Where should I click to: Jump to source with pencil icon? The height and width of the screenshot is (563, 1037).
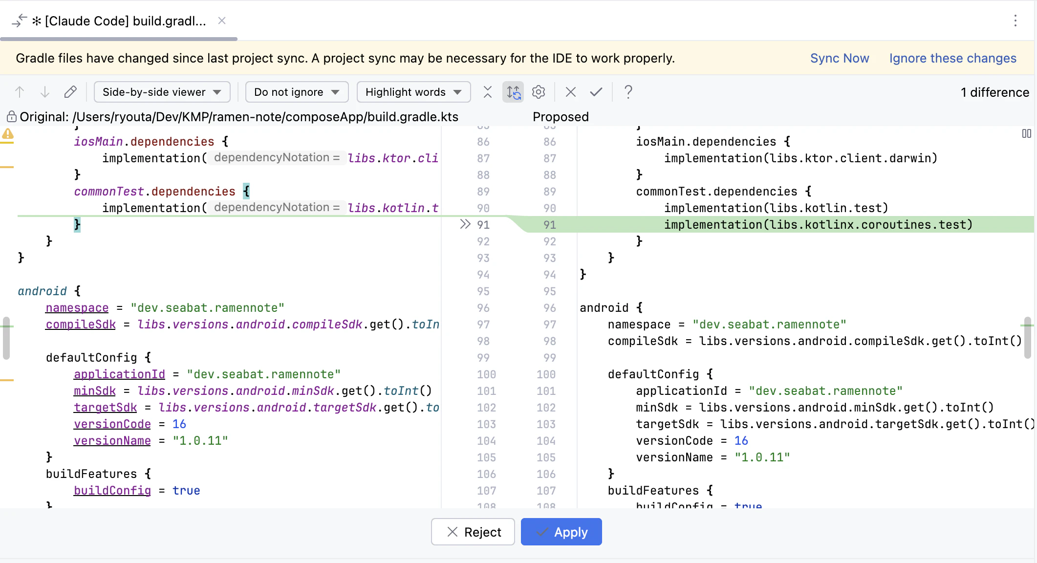tap(70, 92)
